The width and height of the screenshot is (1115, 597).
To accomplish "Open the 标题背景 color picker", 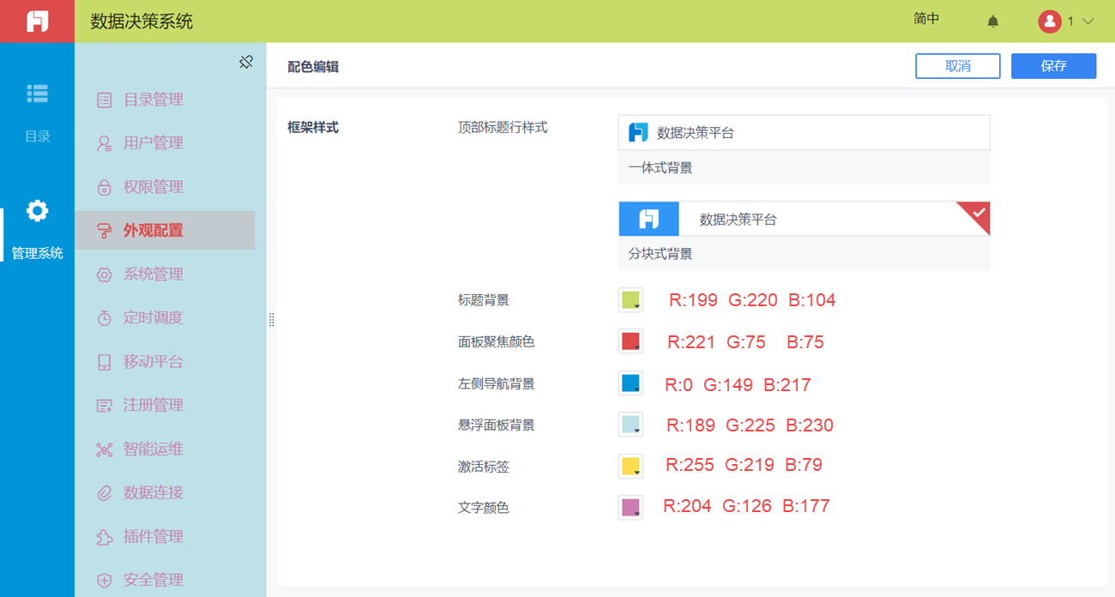I will 630,300.
